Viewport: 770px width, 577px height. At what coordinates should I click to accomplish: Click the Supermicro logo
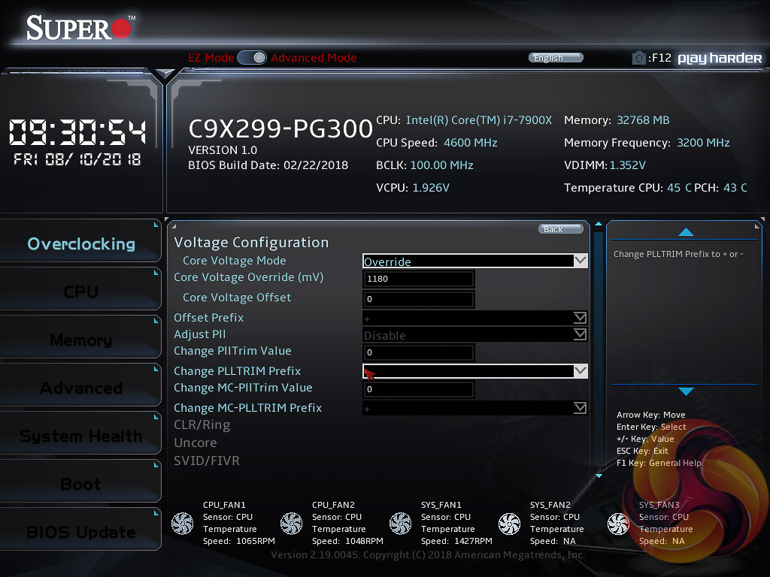[80, 28]
